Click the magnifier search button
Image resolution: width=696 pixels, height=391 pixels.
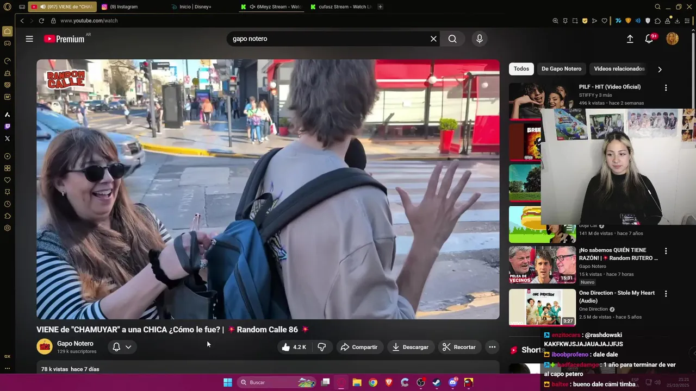452,39
